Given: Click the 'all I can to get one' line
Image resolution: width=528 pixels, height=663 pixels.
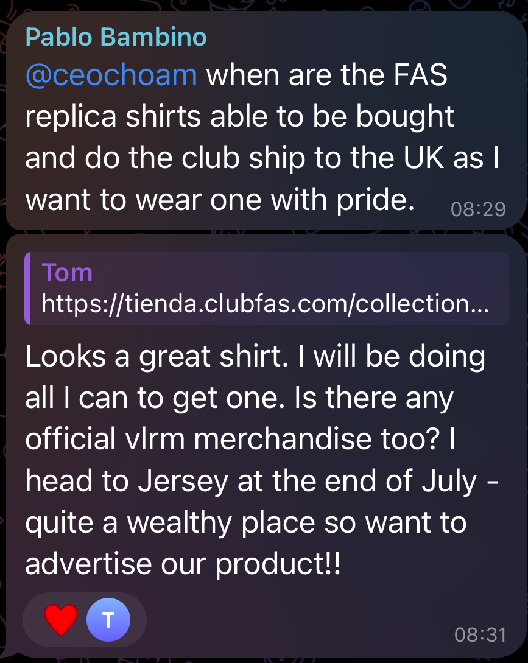Looking at the screenshot, I should pyautogui.click(x=239, y=398).
